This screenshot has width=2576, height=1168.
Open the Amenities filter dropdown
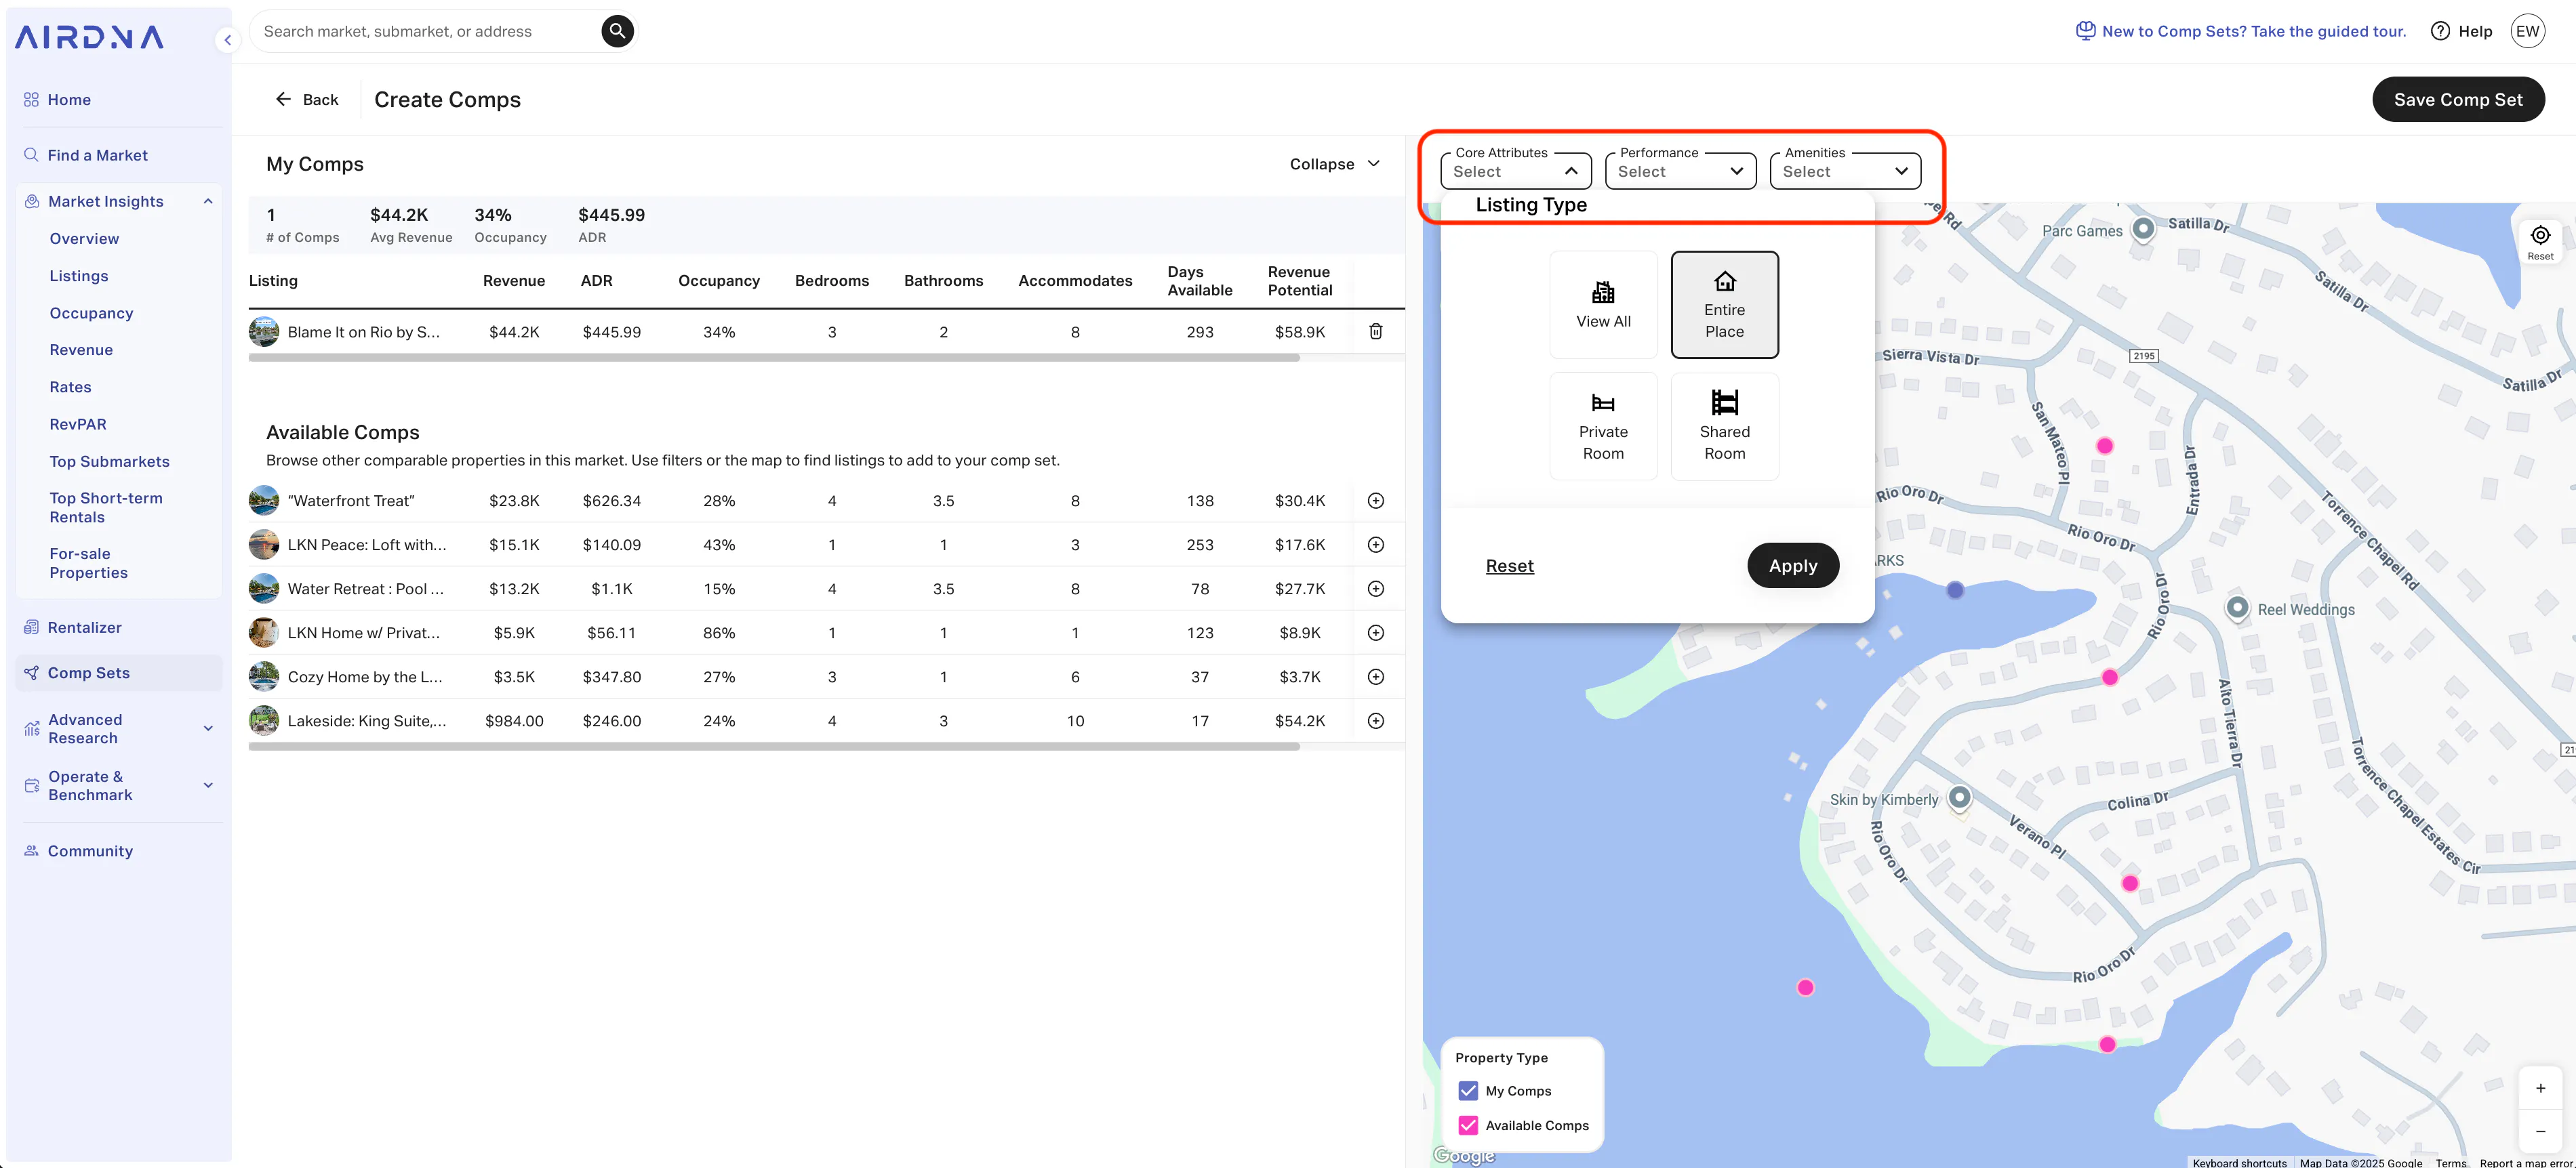pyautogui.click(x=1845, y=171)
